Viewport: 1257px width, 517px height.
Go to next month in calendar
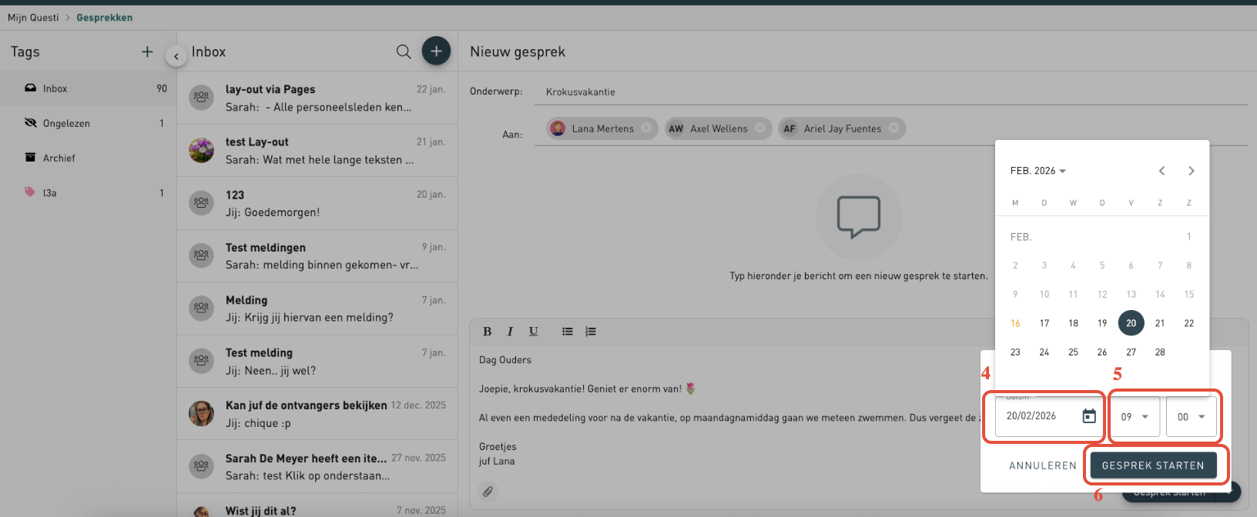[1191, 171]
